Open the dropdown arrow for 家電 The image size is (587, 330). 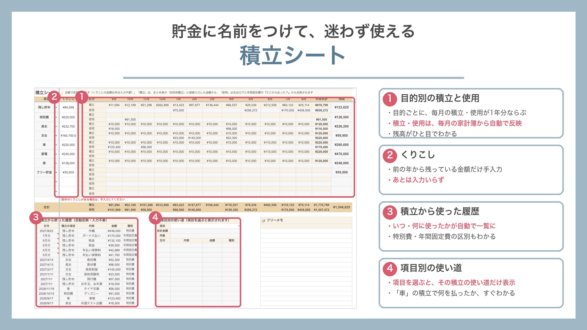pos(56,154)
